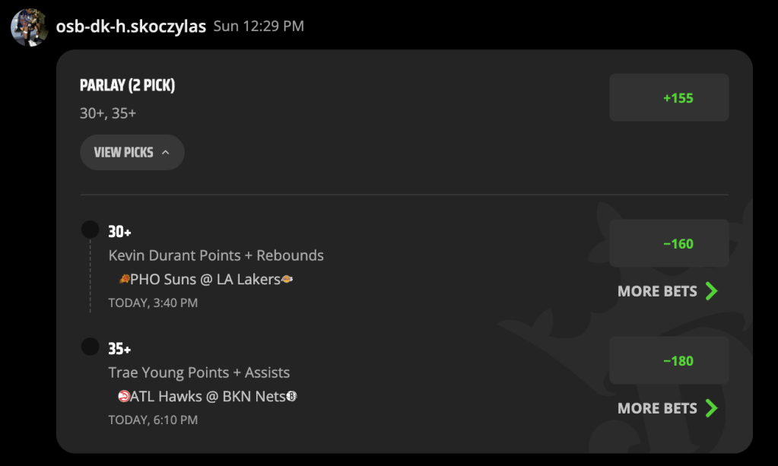This screenshot has width=778, height=466.
Task: Click the Atlanta Hawks team logo icon
Action: pyautogui.click(x=123, y=396)
